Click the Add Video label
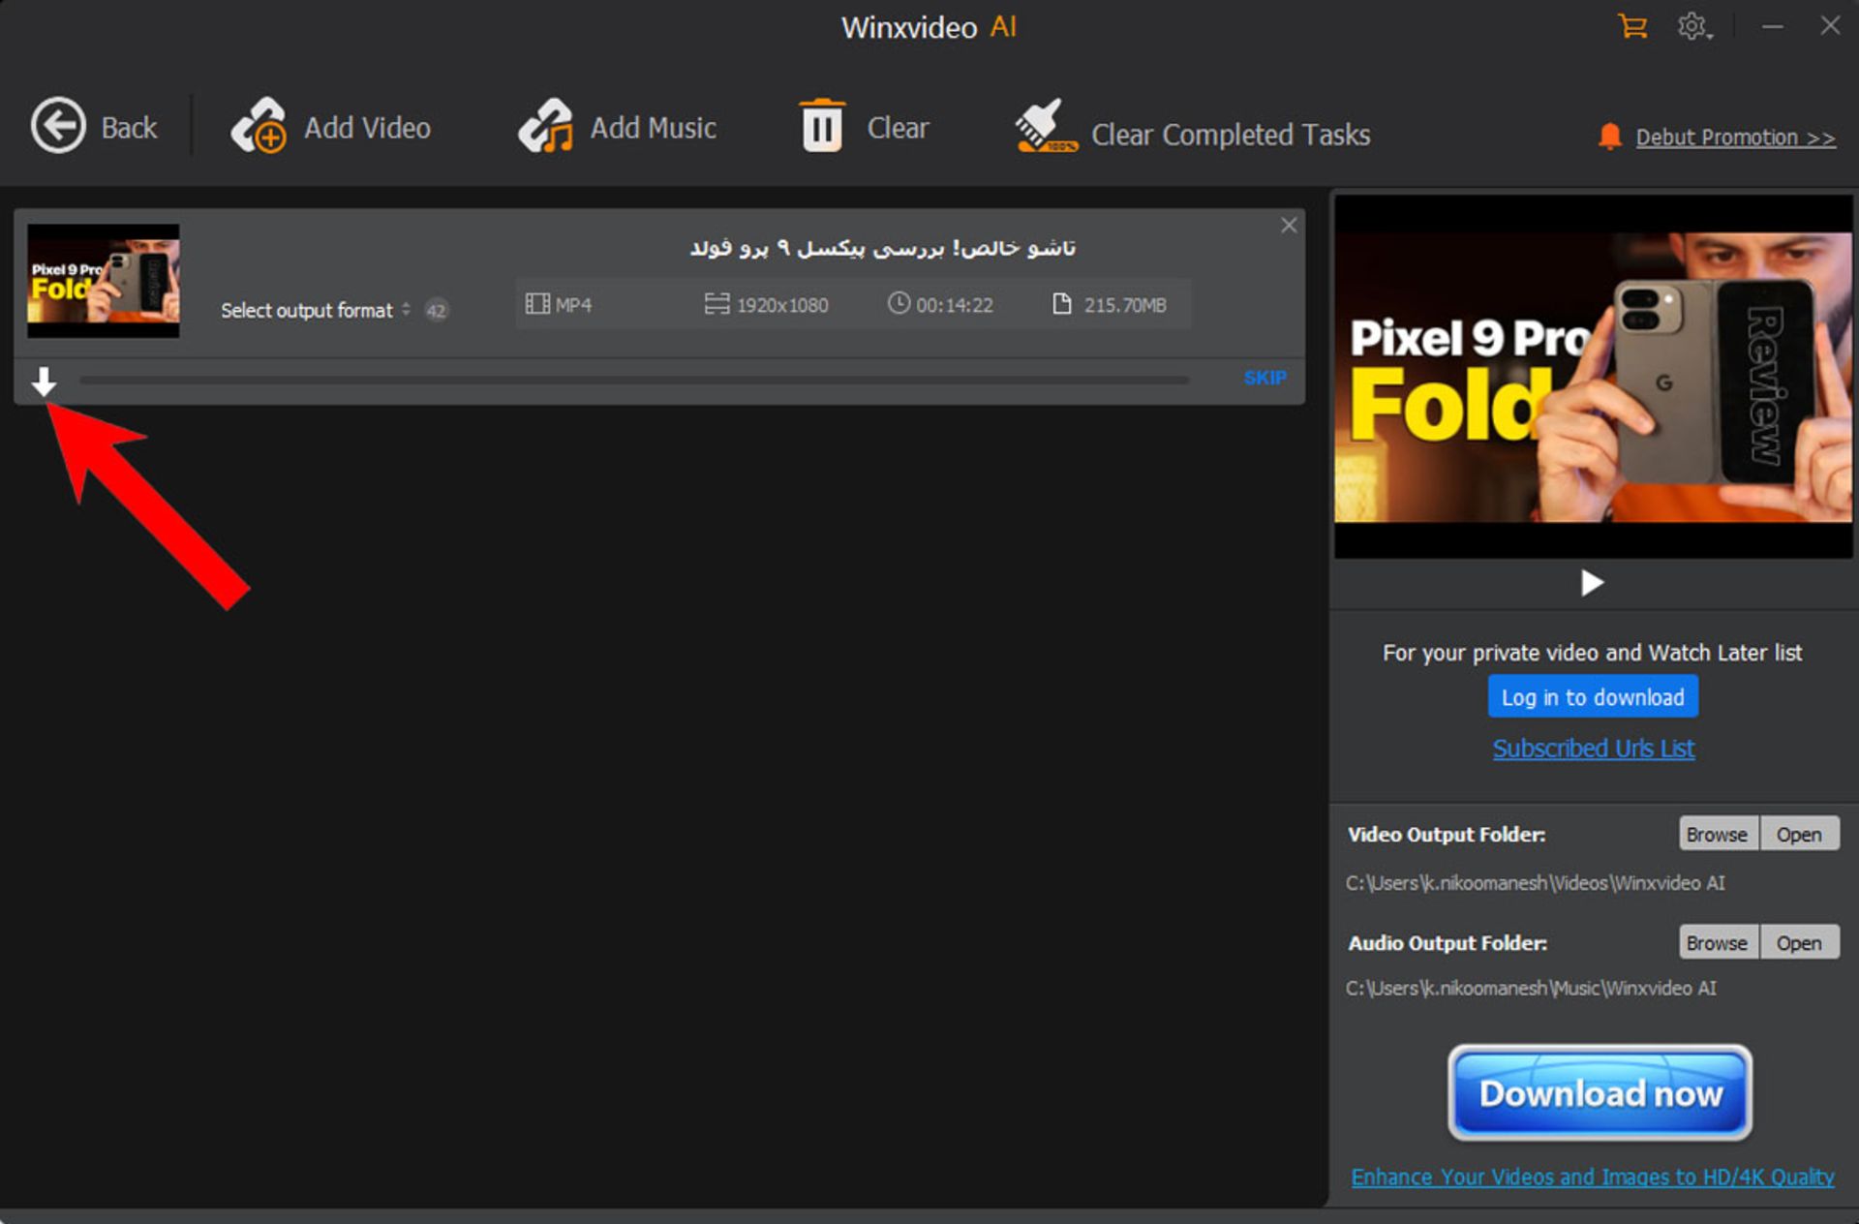Viewport: 1859px width, 1224px height. [x=367, y=128]
